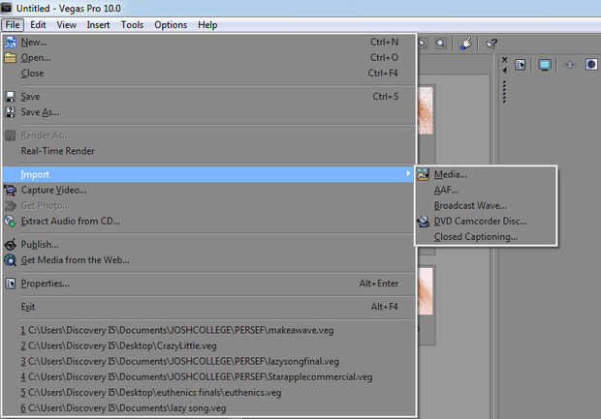Select Media... in Import submenu
Image resolution: width=601 pixels, height=419 pixels.
click(486, 174)
